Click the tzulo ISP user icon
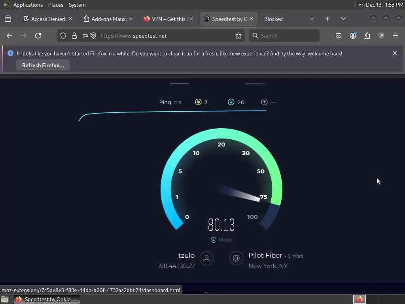405x304 pixels. (x=206, y=258)
